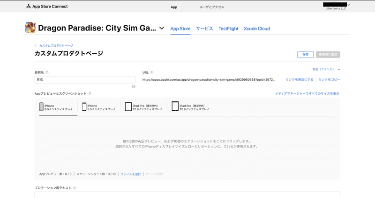The width and height of the screenshot is (375, 198).
Task: Switch to the サービス tab
Action: 204,28
